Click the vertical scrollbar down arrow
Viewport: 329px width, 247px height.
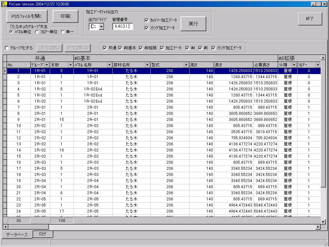tap(323, 222)
